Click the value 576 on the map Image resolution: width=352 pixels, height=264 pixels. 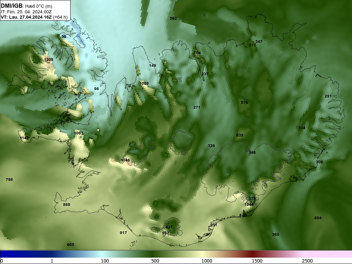[244, 102]
